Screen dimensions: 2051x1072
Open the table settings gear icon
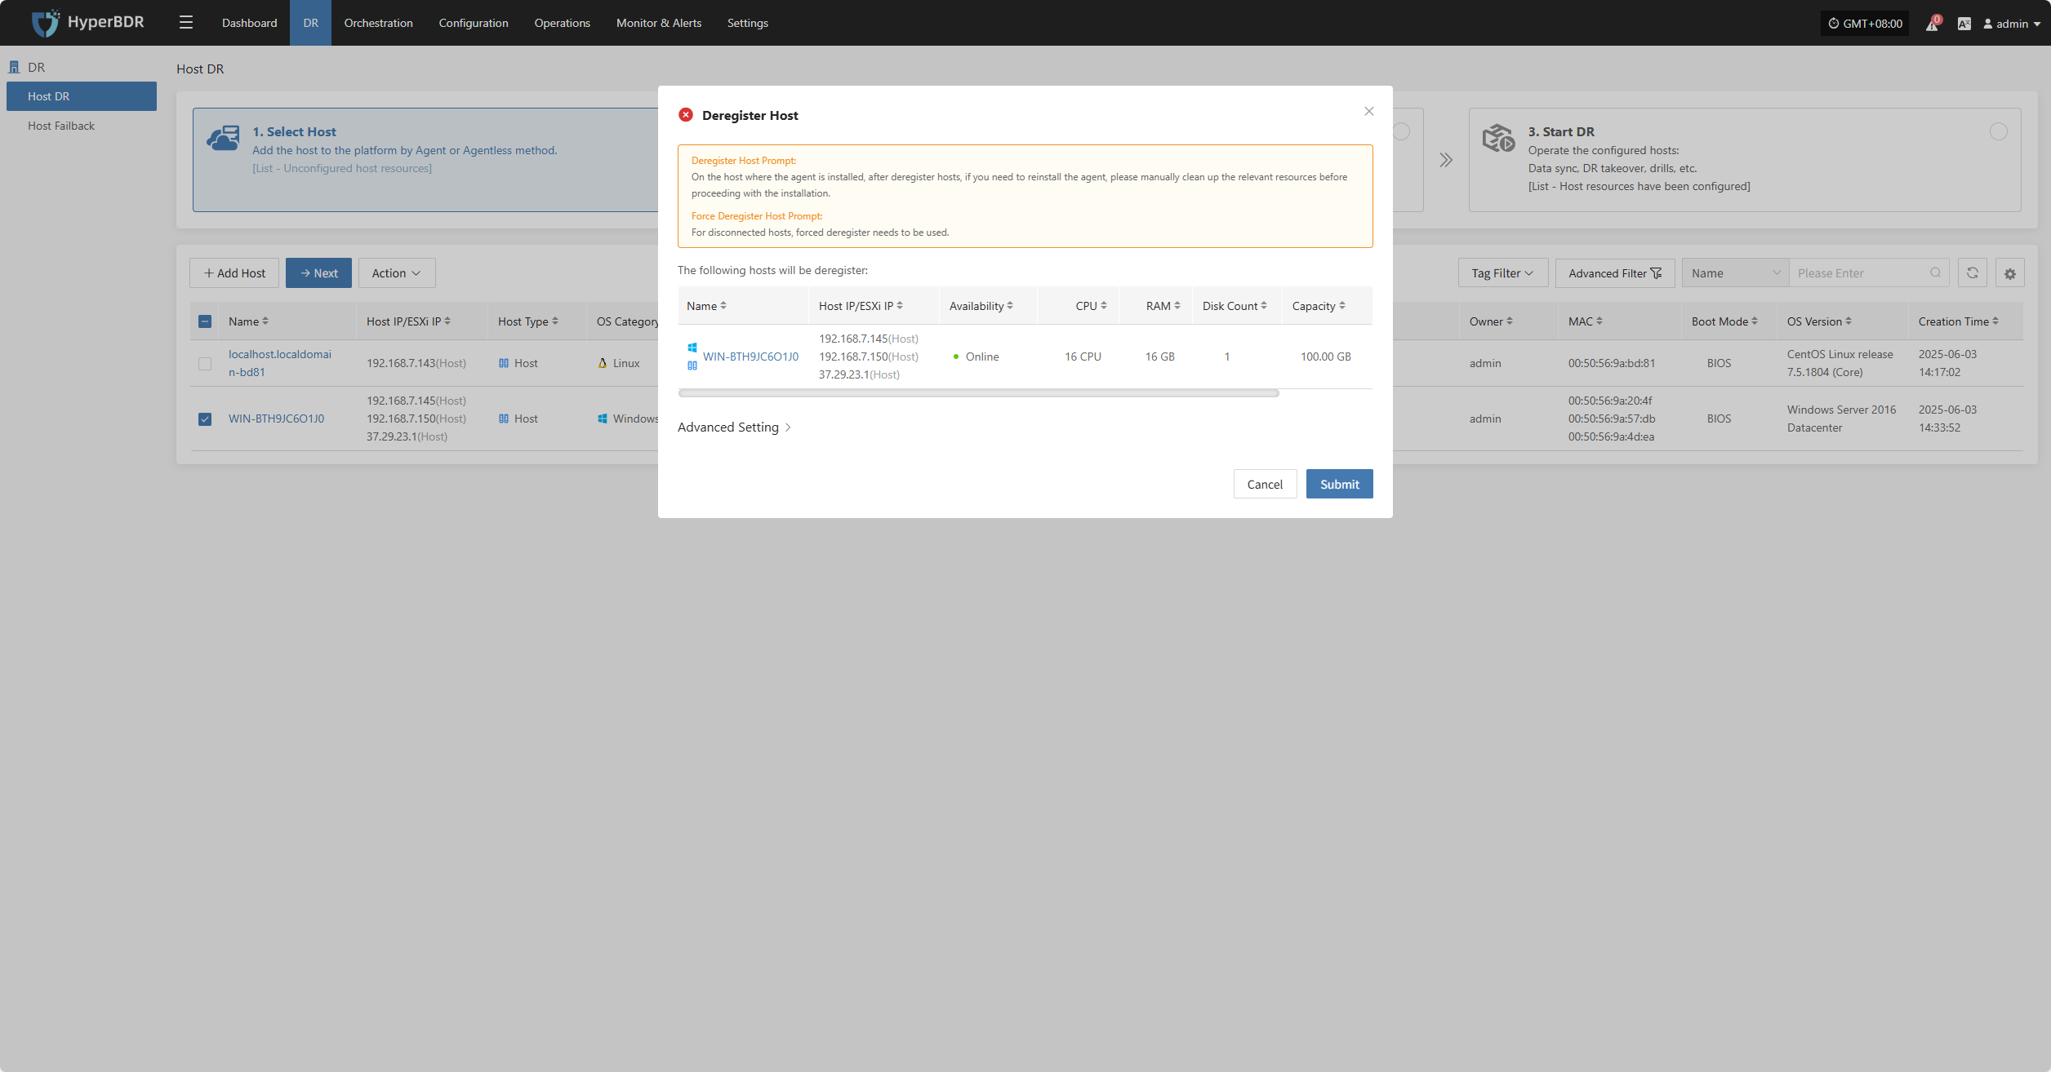tap(2010, 273)
